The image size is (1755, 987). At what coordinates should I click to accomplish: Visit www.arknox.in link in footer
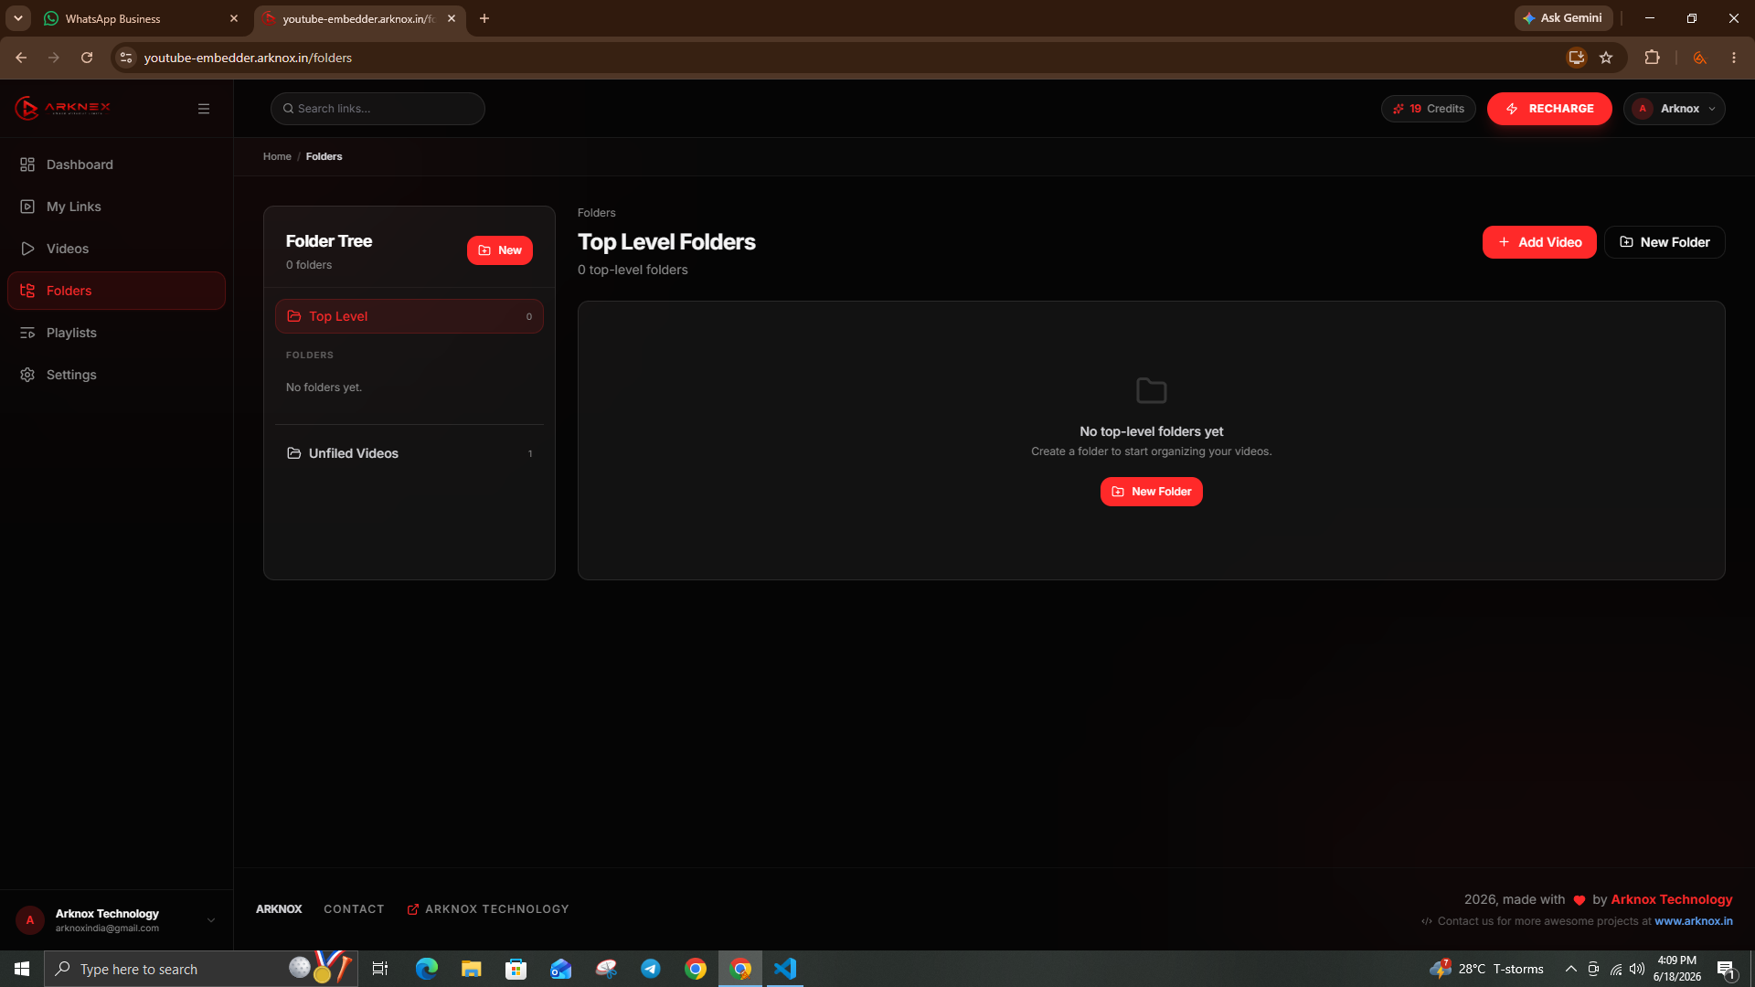coord(1693,921)
